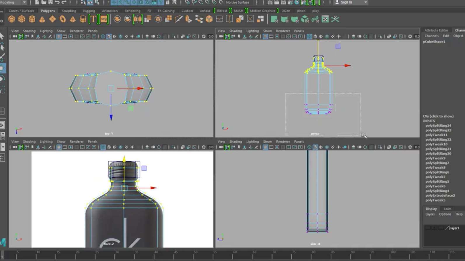Viewport: 465px width, 261px height.
Task: Click the Save scene icon
Action: pos(50,2)
